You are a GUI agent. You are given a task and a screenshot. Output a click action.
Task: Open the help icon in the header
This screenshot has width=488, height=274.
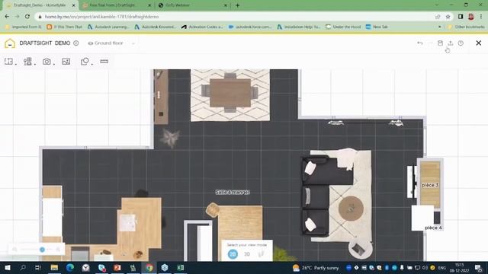(461, 43)
